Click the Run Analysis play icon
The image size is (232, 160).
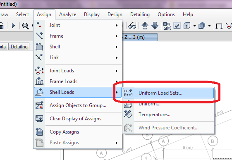tap(13, 26)
